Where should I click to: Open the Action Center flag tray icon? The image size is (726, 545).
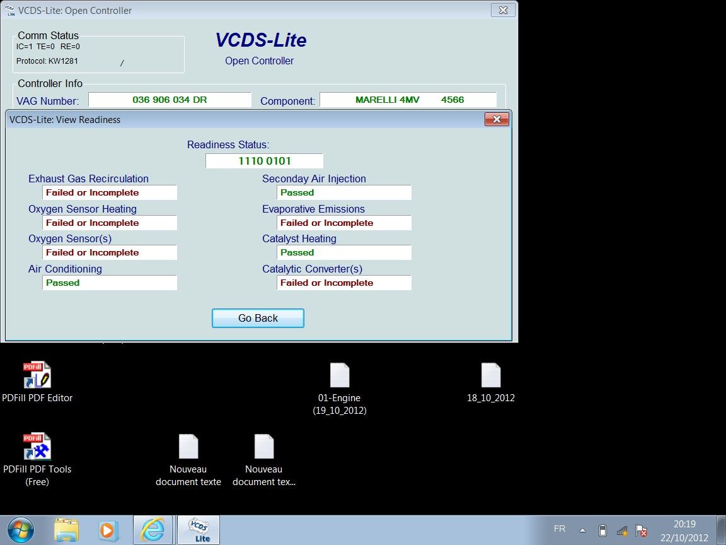pos(642,530)
